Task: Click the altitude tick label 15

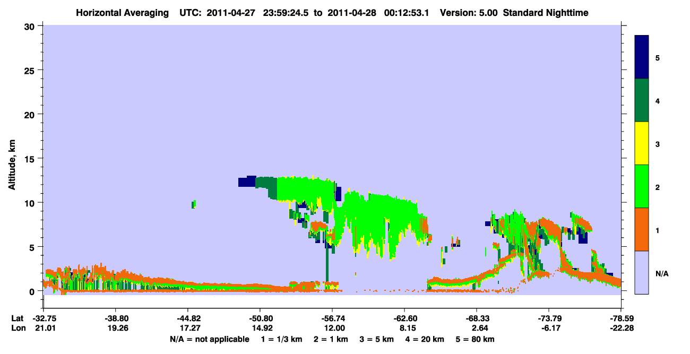Action: click(30, 159)
